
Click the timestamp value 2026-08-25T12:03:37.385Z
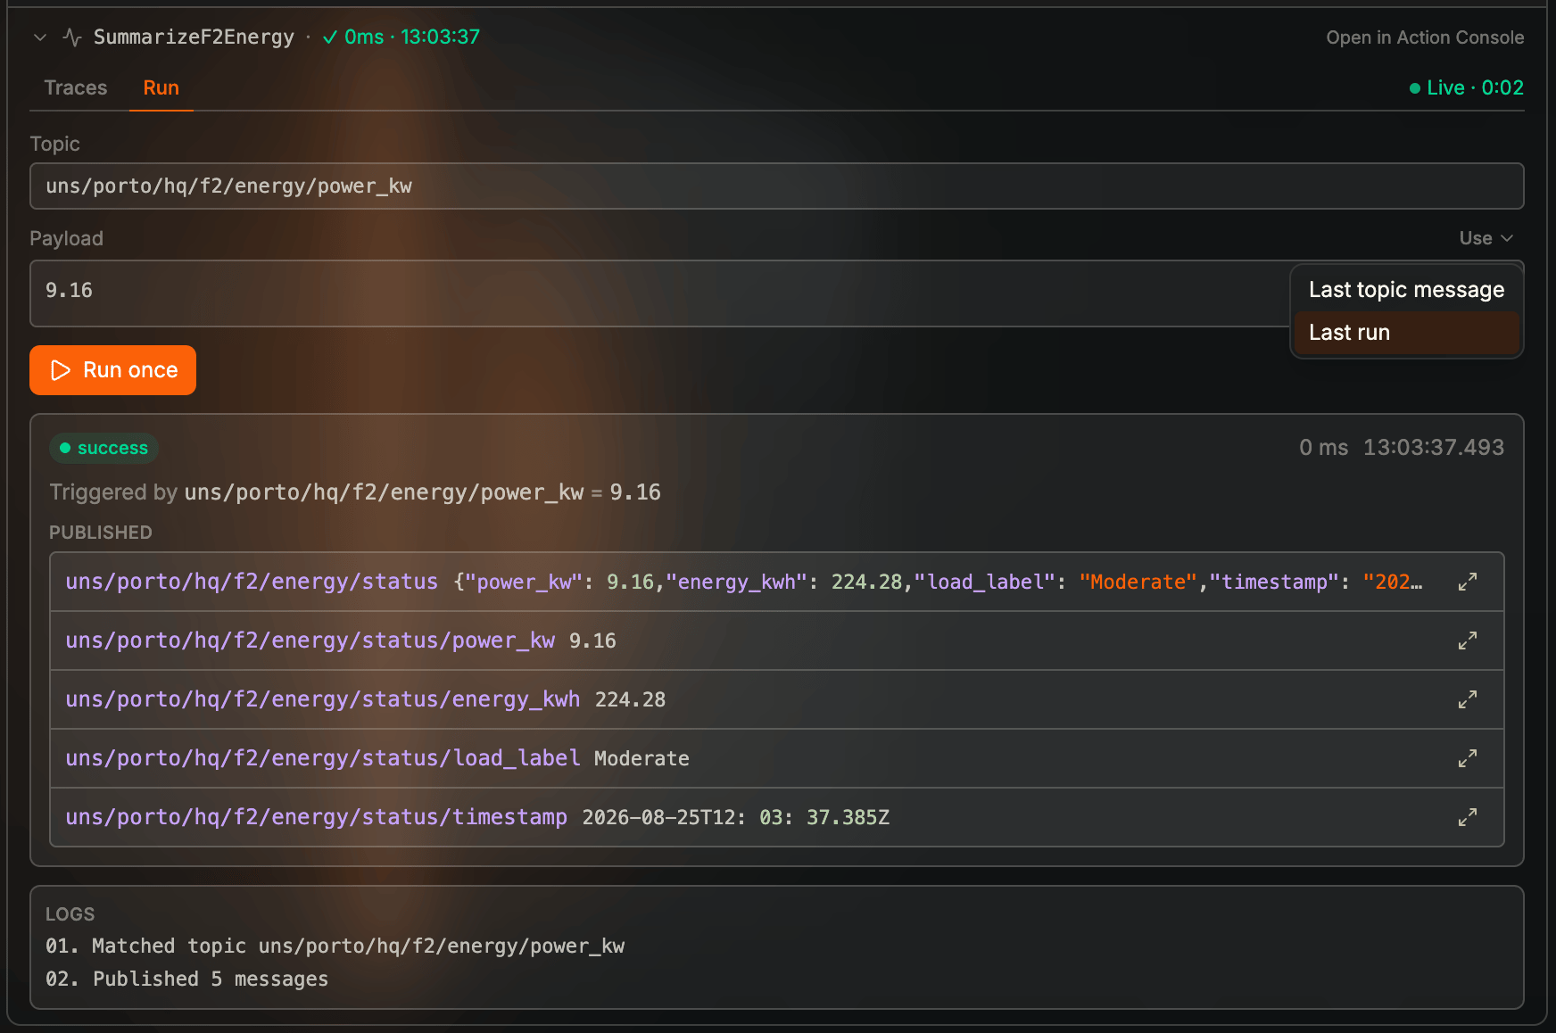click(736, 818)
